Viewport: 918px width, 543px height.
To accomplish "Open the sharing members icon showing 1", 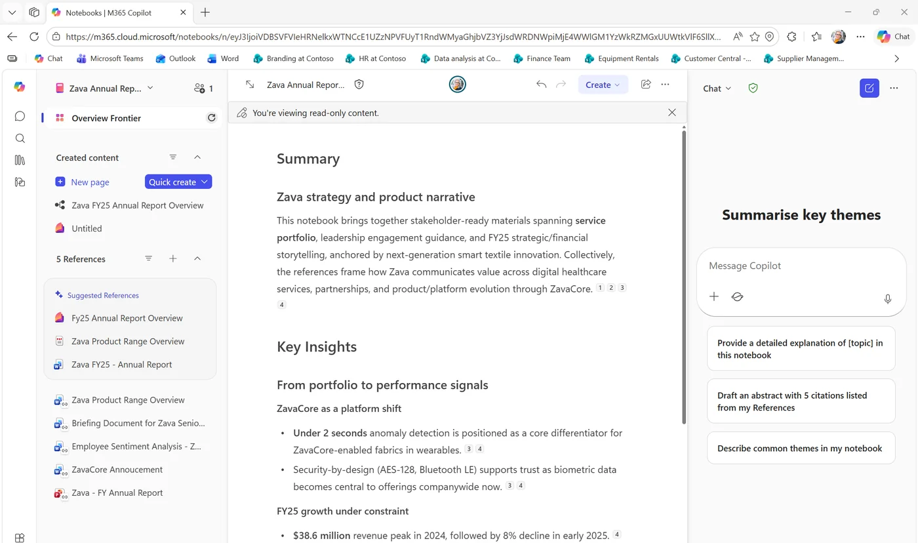I will pos(203,88).
